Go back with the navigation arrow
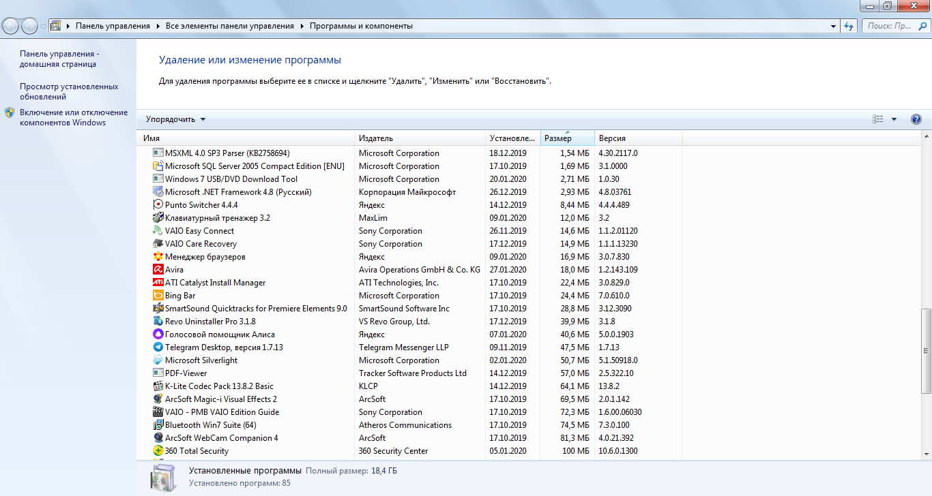This screenshot has height=496, width=932. click(x=11, y=26)
